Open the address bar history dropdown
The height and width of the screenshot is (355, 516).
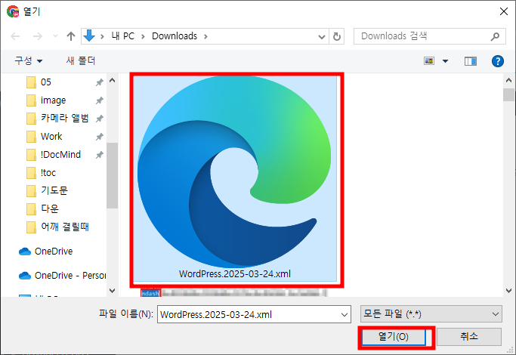click(322, 36)
